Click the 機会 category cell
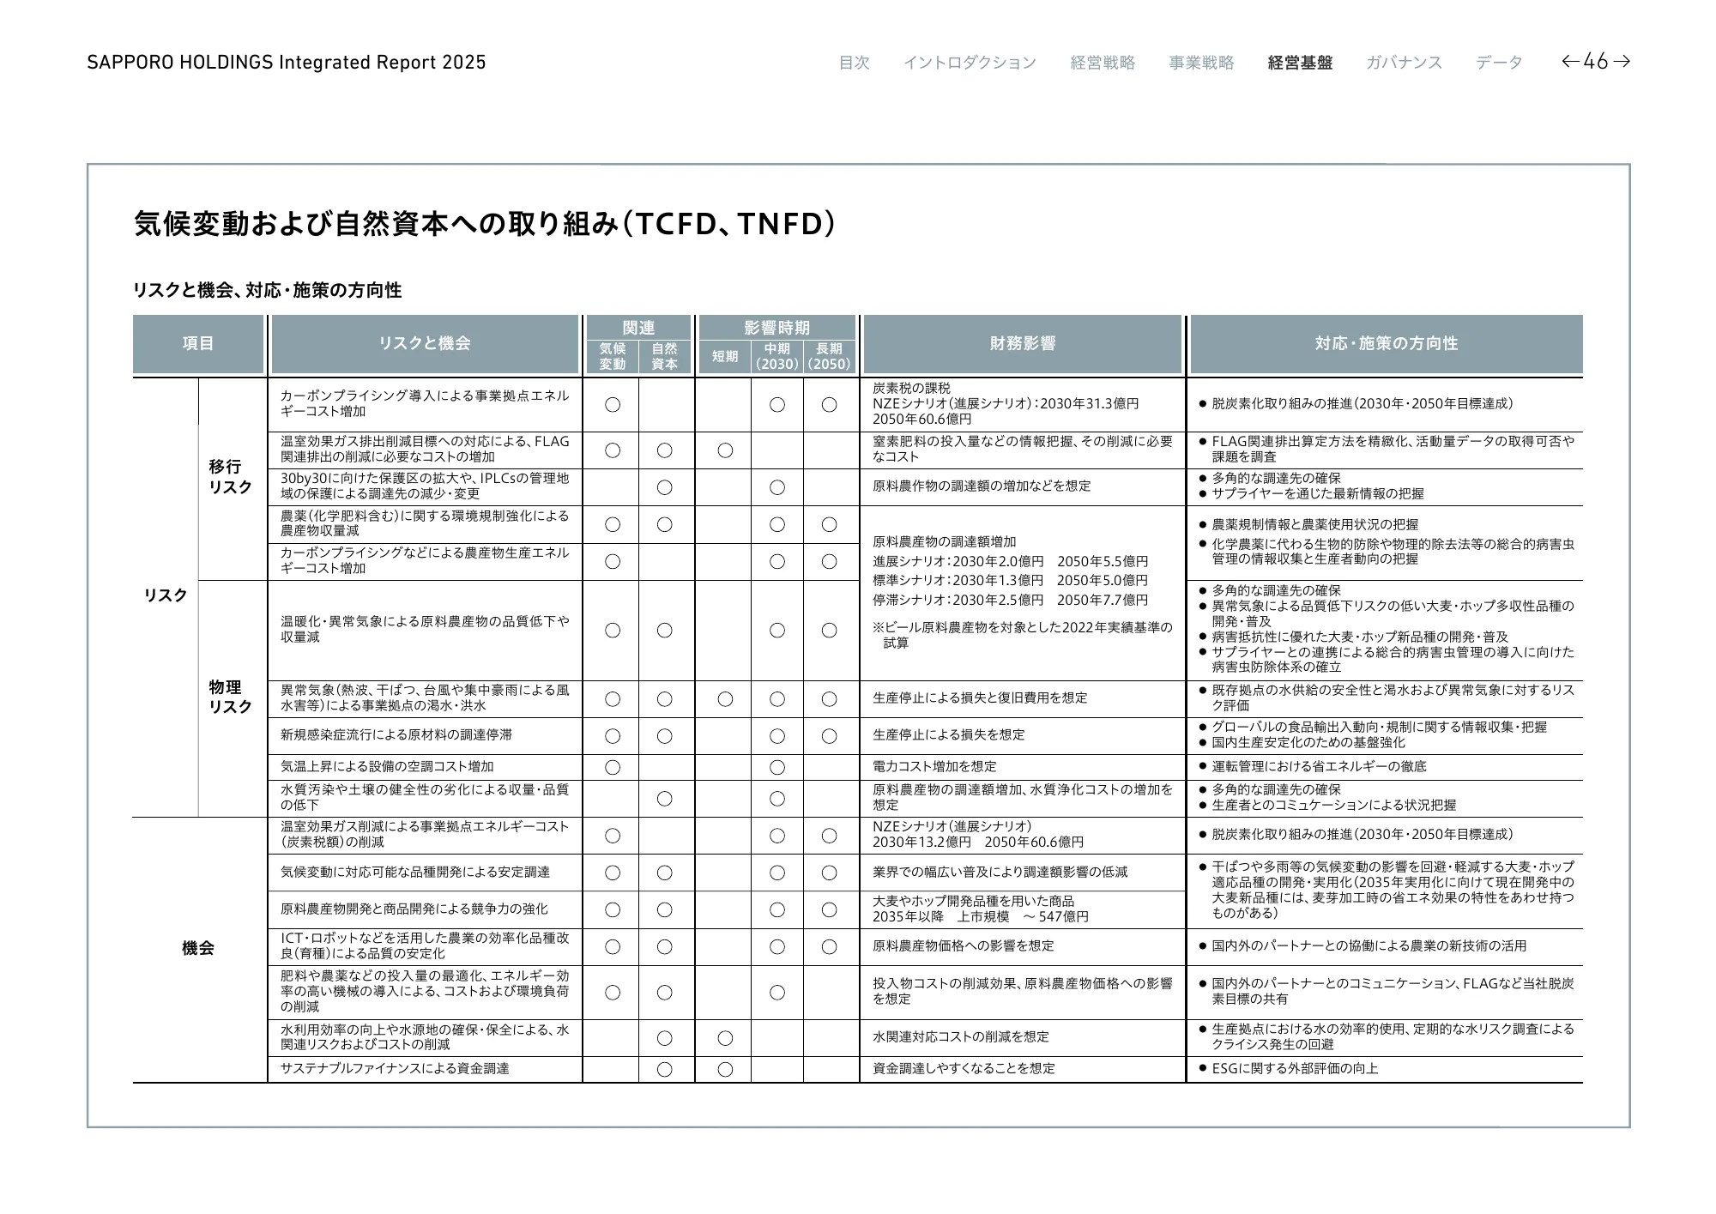Image resolution: width=1716 pixels, height=1214 pixels. coord(198,949)
